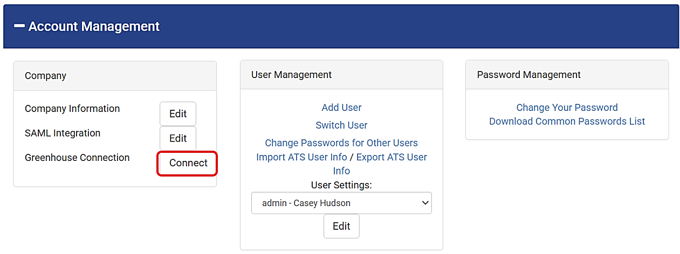Download Common Passwords List
This screenshot has height=254, width=680.
point(567,122)
